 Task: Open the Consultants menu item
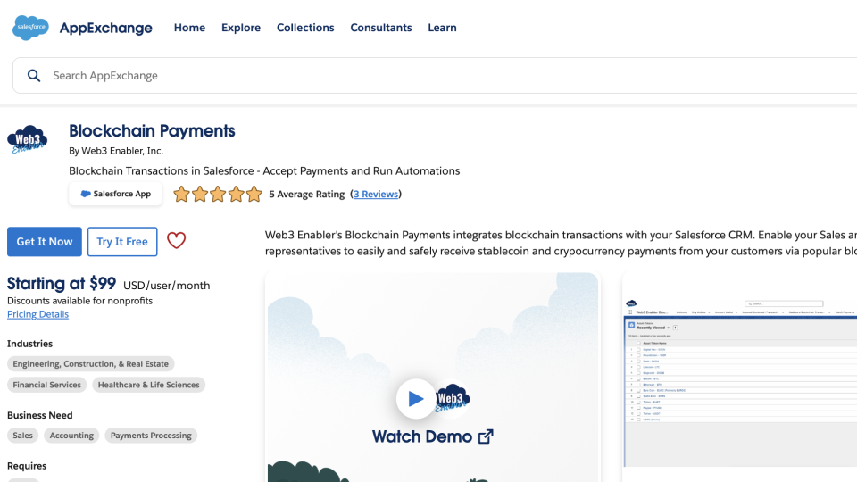point(381,28)
